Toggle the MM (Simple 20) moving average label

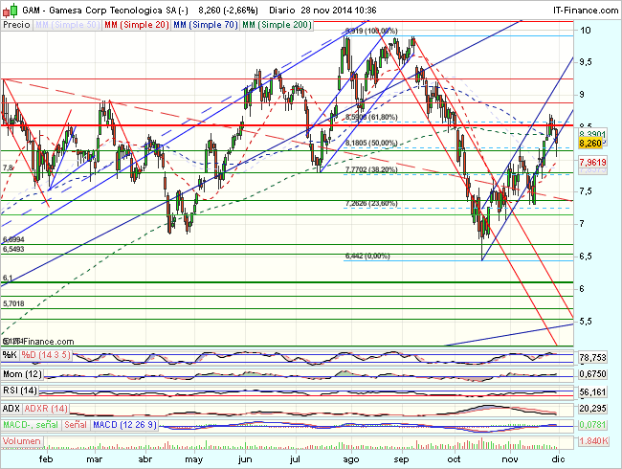[137, 25]
